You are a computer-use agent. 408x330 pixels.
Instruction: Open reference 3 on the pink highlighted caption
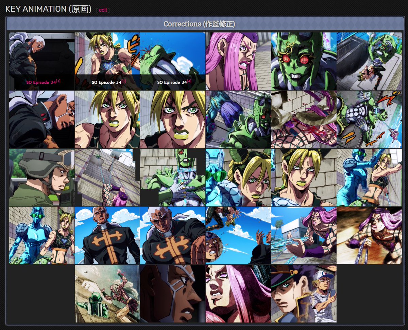pos(58,81)
